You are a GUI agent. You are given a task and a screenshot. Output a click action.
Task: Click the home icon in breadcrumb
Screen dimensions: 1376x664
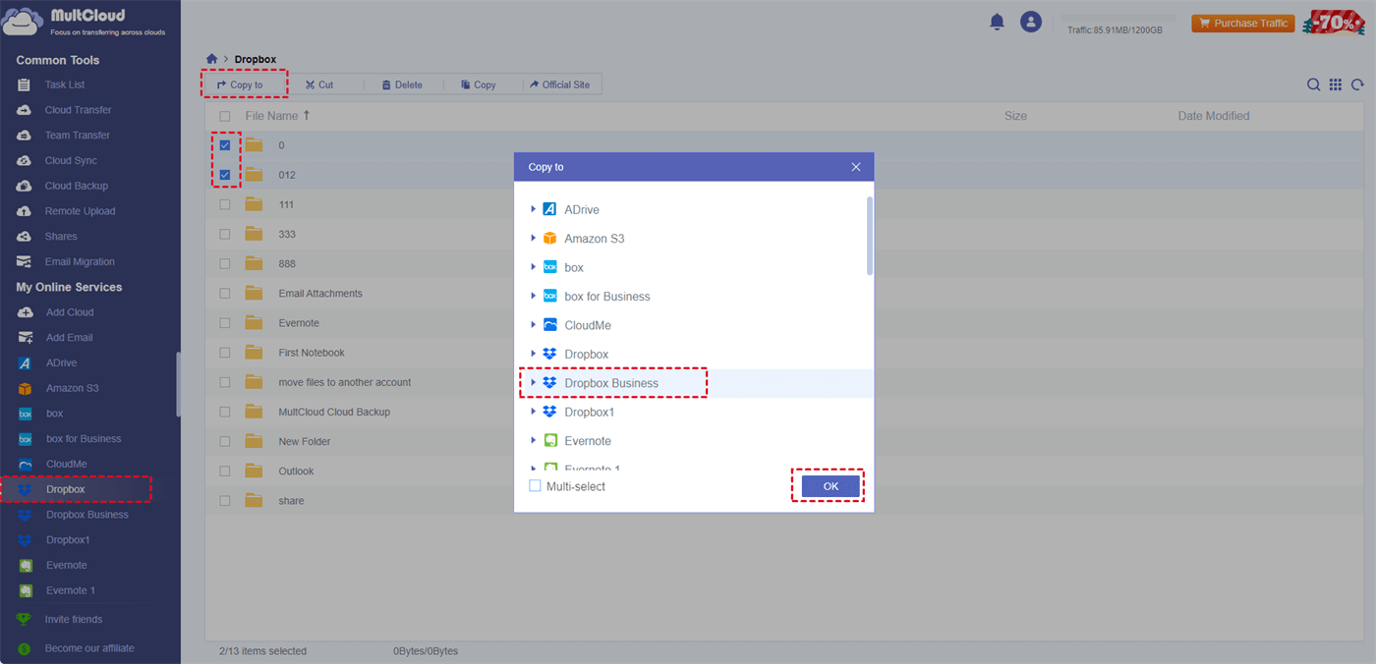click(211, 59)
